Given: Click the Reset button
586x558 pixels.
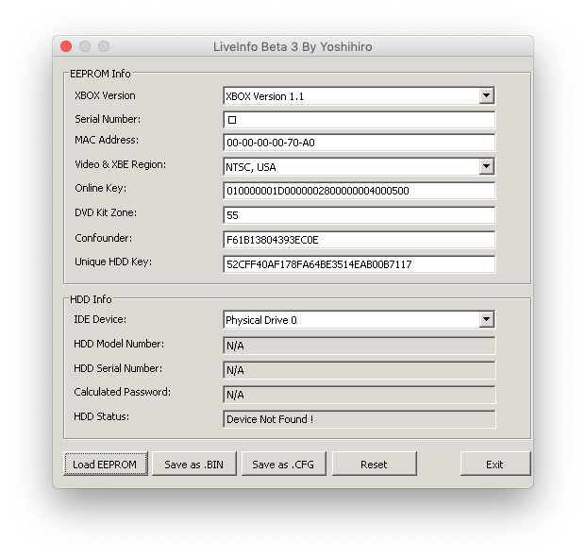Looking at the screenshot, I should 374,464.
